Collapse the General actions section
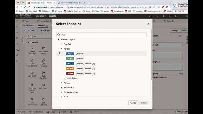The height and width of the screenshot is (114, 203). tap(29, 42)
